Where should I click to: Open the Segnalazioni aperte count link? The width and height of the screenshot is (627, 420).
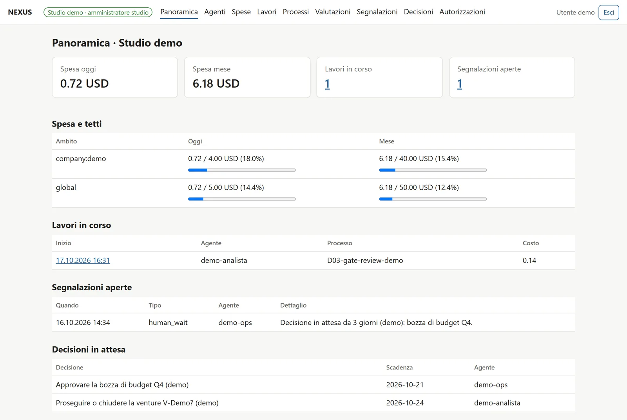point(460,84)
